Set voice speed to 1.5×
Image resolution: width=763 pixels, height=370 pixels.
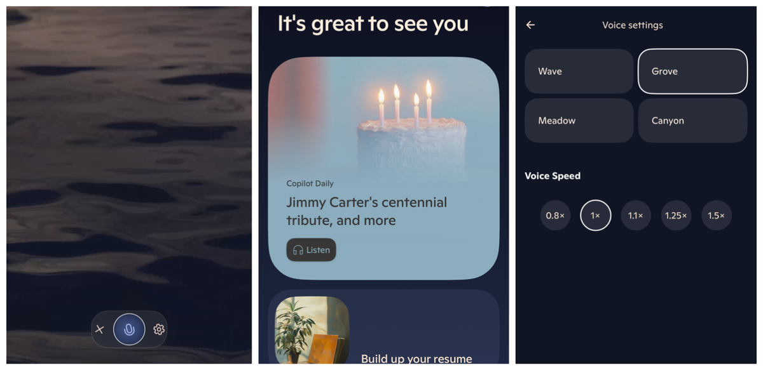(717, 215)
